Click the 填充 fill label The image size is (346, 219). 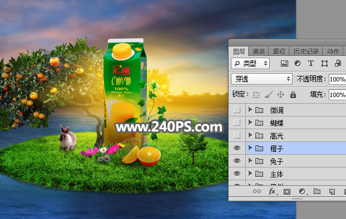(318, 95)
